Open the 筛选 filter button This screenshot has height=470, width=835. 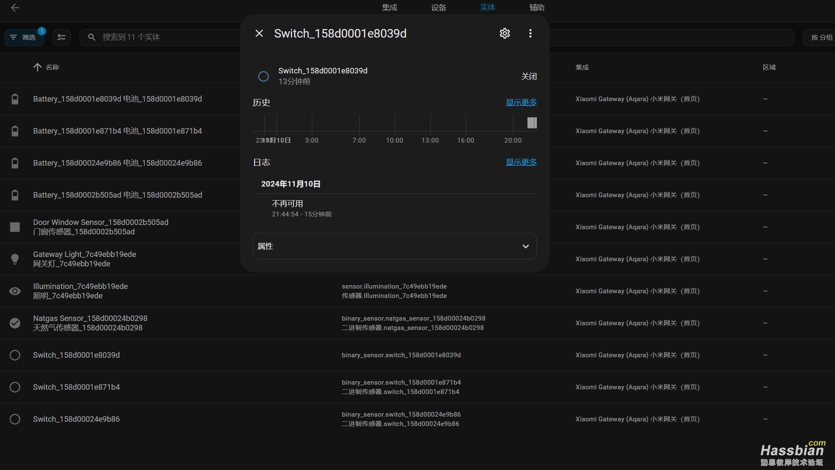tap(24, 38)
